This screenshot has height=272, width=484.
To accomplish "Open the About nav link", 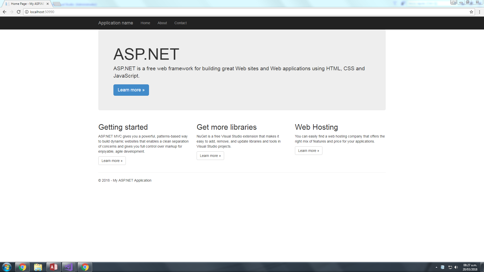I will click(162, 23).
